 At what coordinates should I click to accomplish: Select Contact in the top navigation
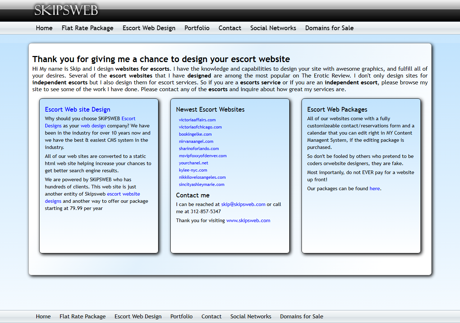point(230,28)
